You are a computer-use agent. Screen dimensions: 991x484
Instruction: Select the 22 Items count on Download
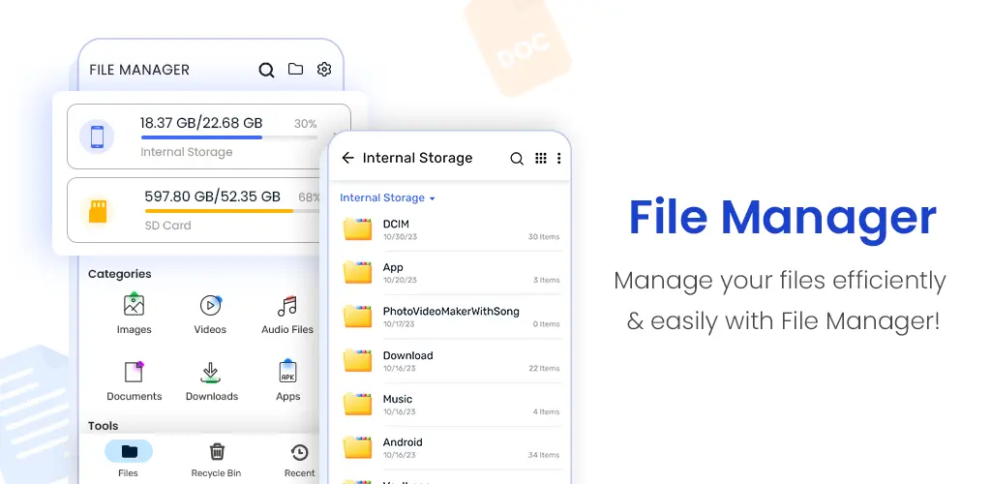click(x=544, y=369)
